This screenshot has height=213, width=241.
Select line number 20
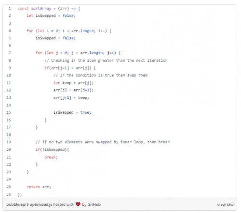[x=9, y=149]
